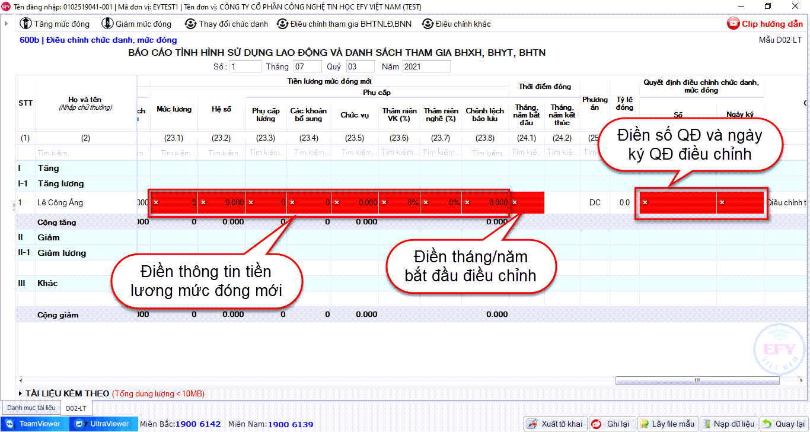This screenshot has width=810, height=432.
Task: Restore down the application window
Action: pos(768,6)
